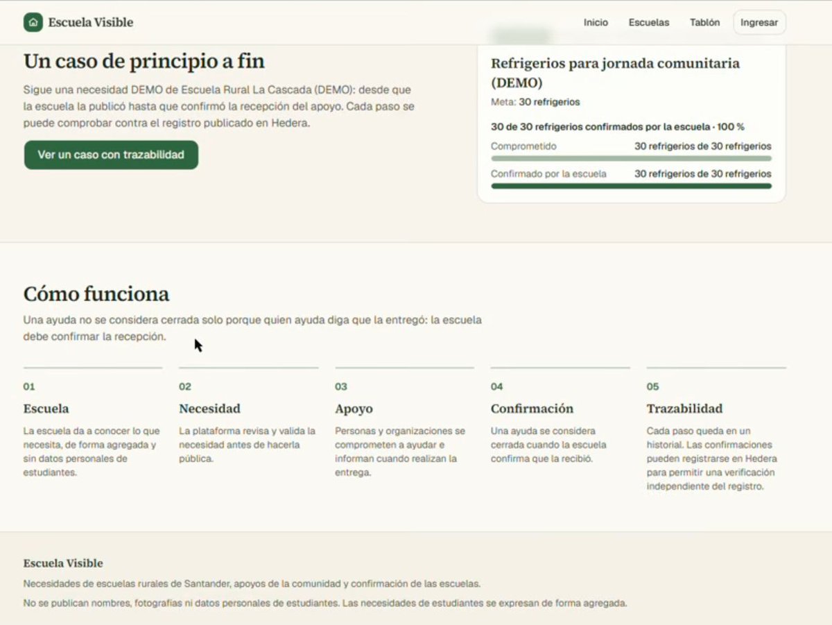Go to the Escuelas nav item
Image resolution: width=832 pixels, height=625 pixels.
(x=649, y=22)
